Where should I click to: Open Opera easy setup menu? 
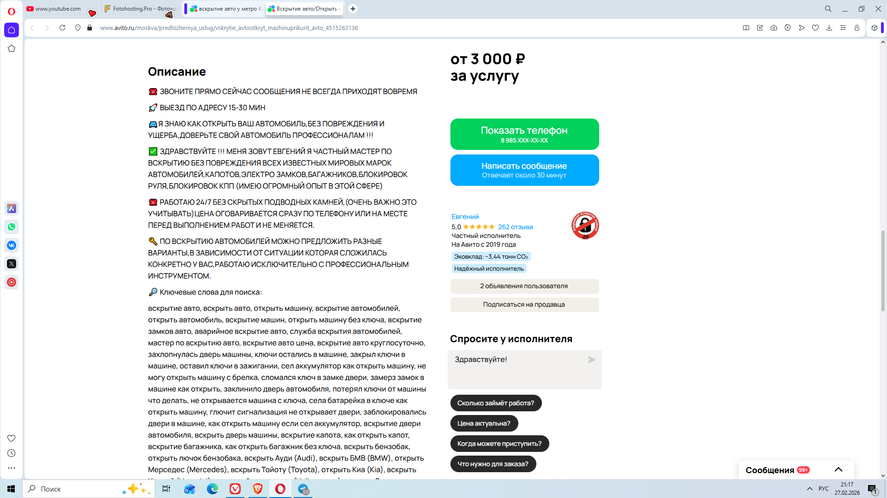[843, 28]
